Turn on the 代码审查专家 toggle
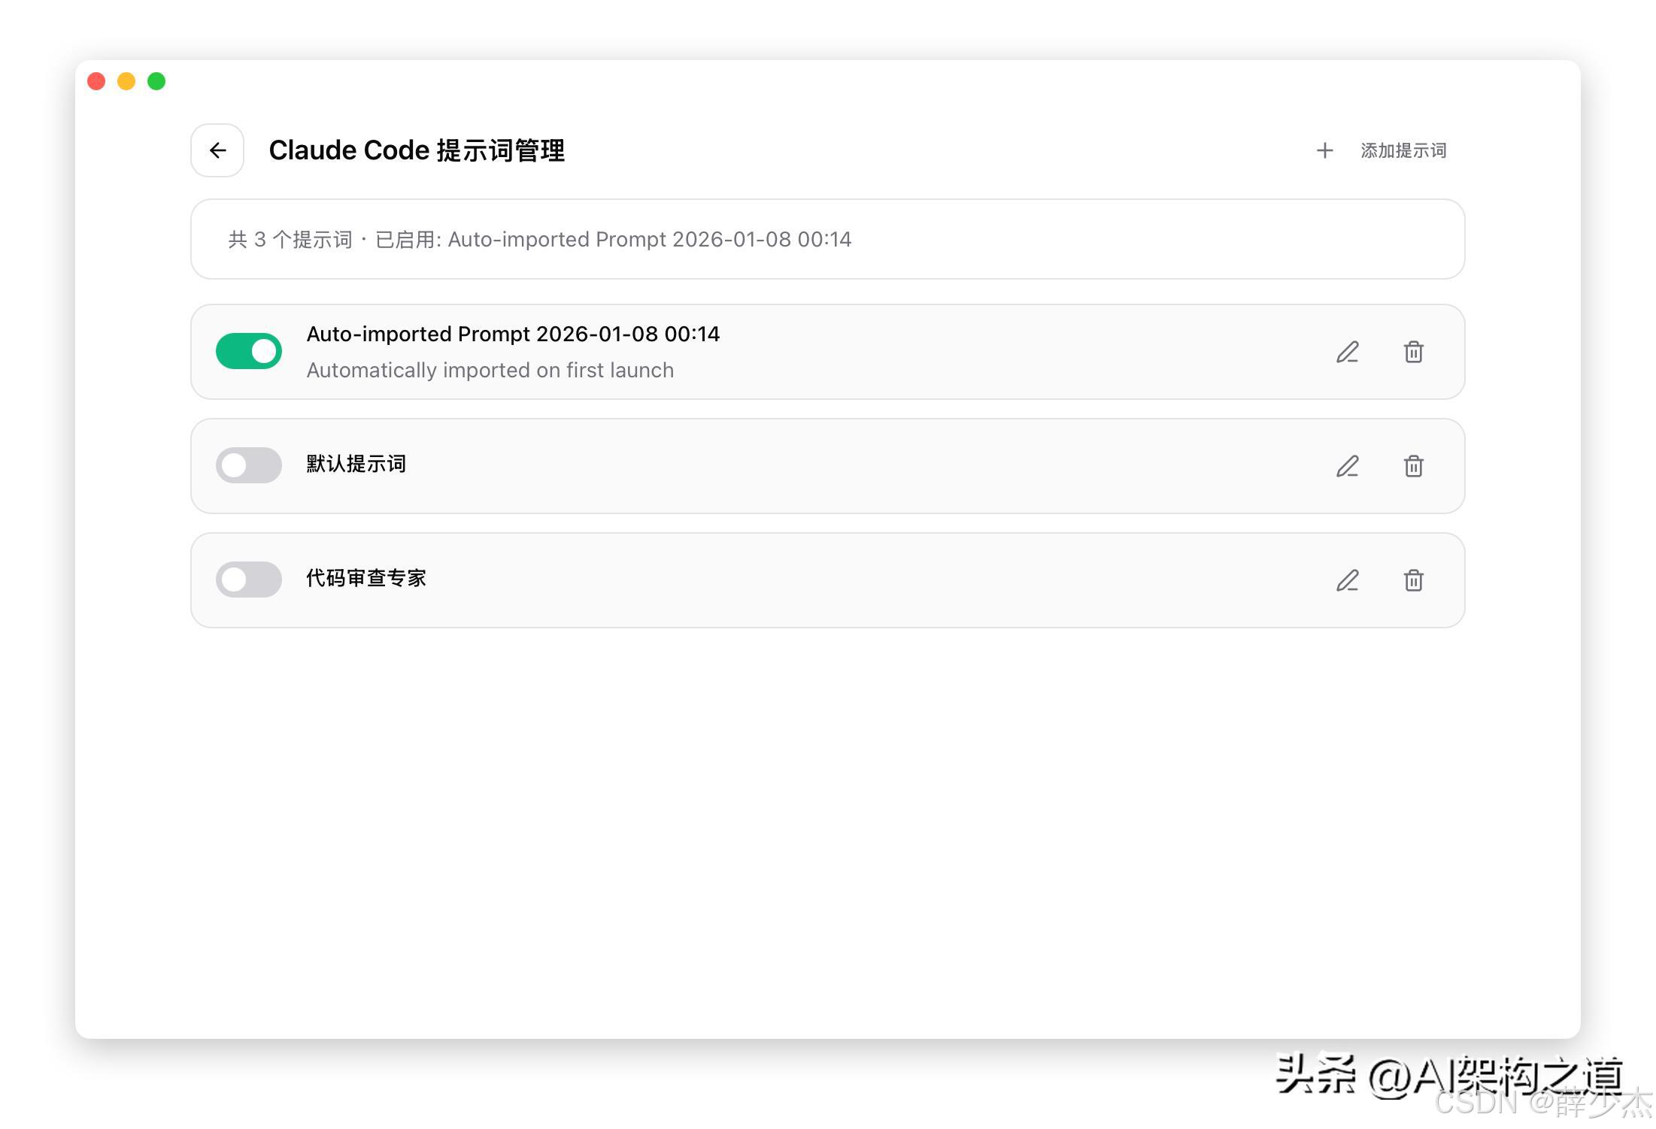The width and height of the screenshot is (1656, 1129). point(249,580)
